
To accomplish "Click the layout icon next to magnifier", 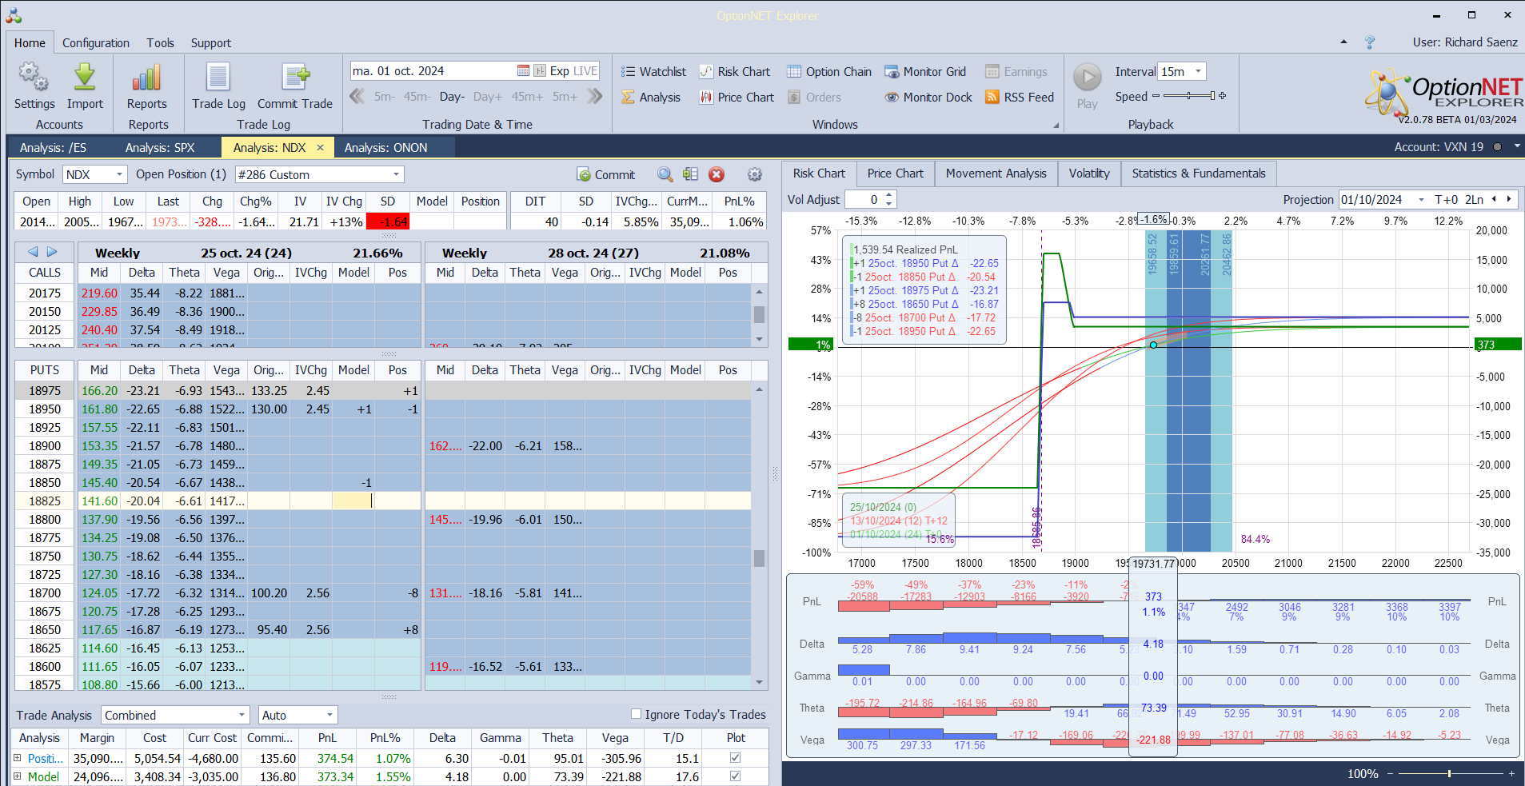I will (x=691, y=174).
